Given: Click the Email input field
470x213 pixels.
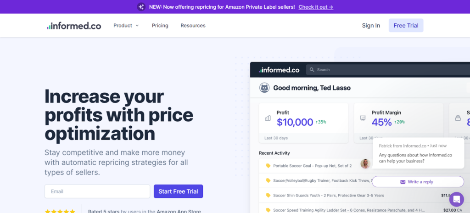Looking at the screenshot, I should pos(97,191).
